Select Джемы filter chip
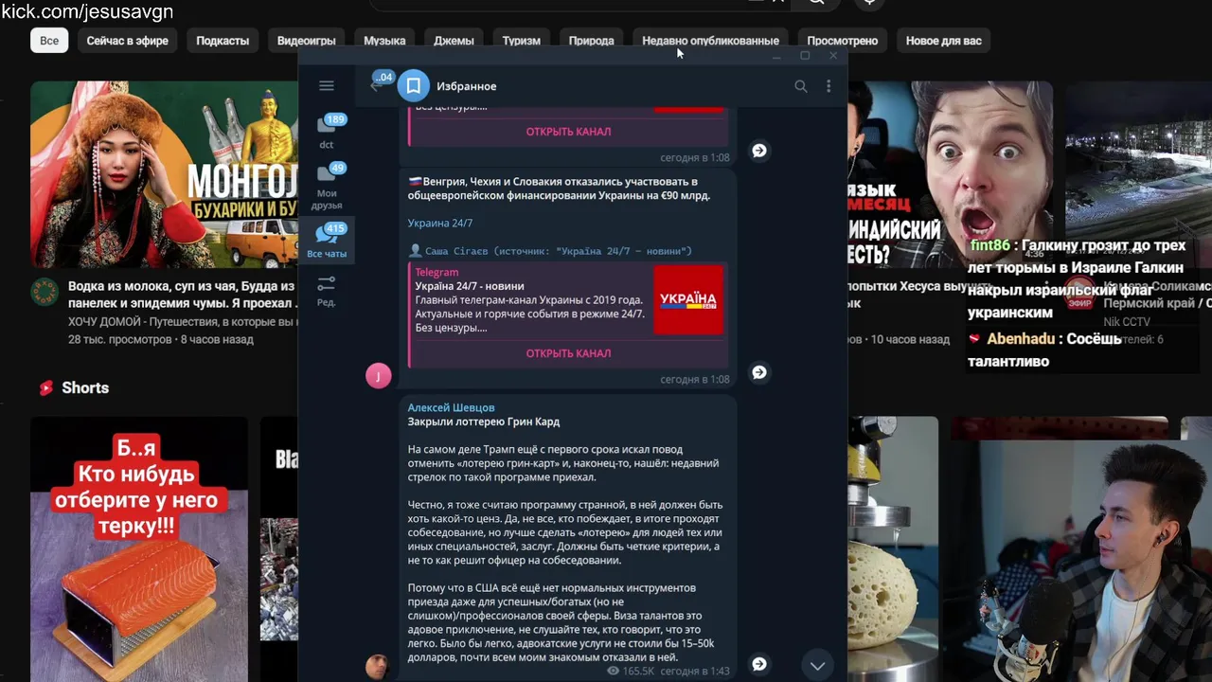The height and width of the screenshot is (682, 1212). point(454,41)
